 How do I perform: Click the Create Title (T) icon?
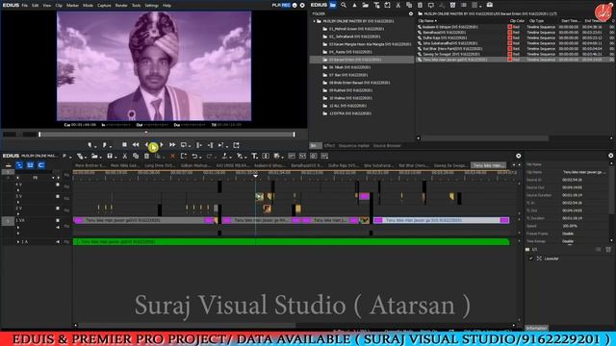[254, 156]
